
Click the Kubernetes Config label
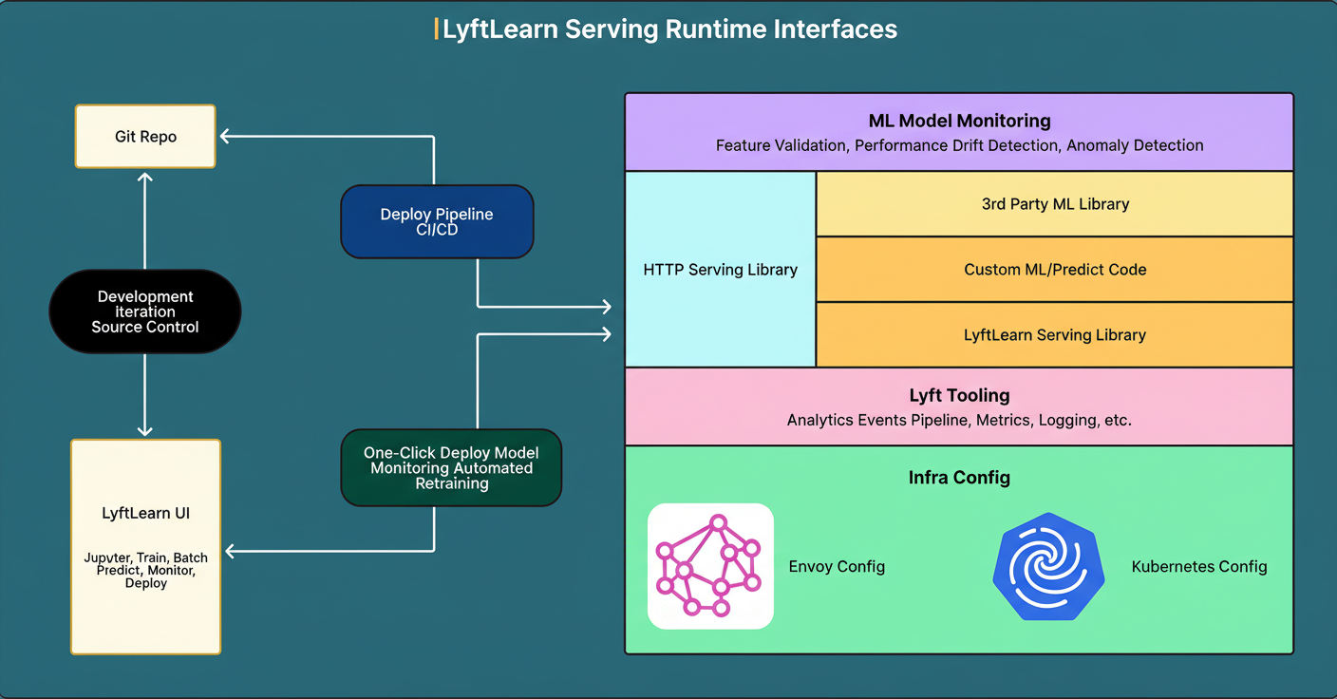point(1198,567)
